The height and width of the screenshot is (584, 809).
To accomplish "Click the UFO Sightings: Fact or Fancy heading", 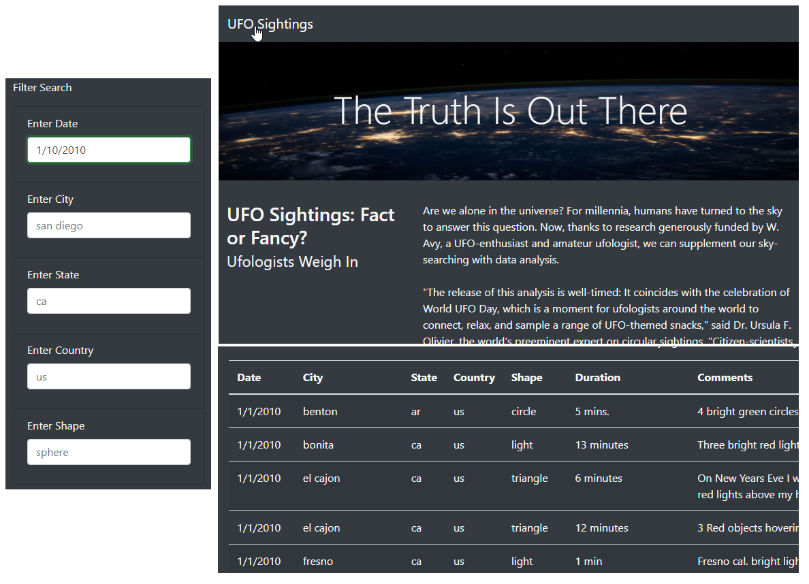I will pos(311,225).
